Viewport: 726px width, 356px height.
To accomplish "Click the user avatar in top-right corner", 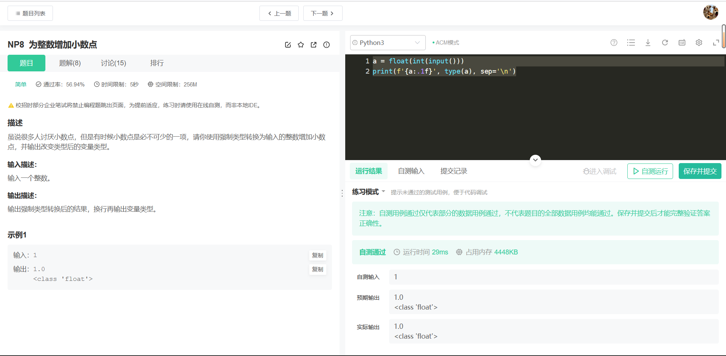I will coord(711,12).
